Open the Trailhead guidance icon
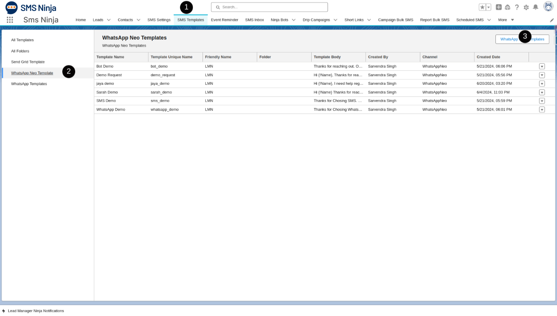Image resolution: width=557 pixels, height=316 pixels. pyautogui.click(x=508, y=7)
